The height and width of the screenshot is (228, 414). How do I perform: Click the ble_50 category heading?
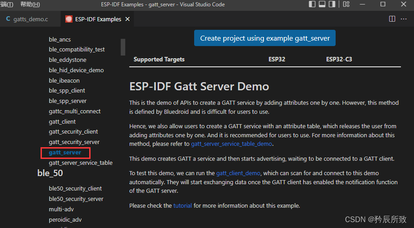point(50,173)
